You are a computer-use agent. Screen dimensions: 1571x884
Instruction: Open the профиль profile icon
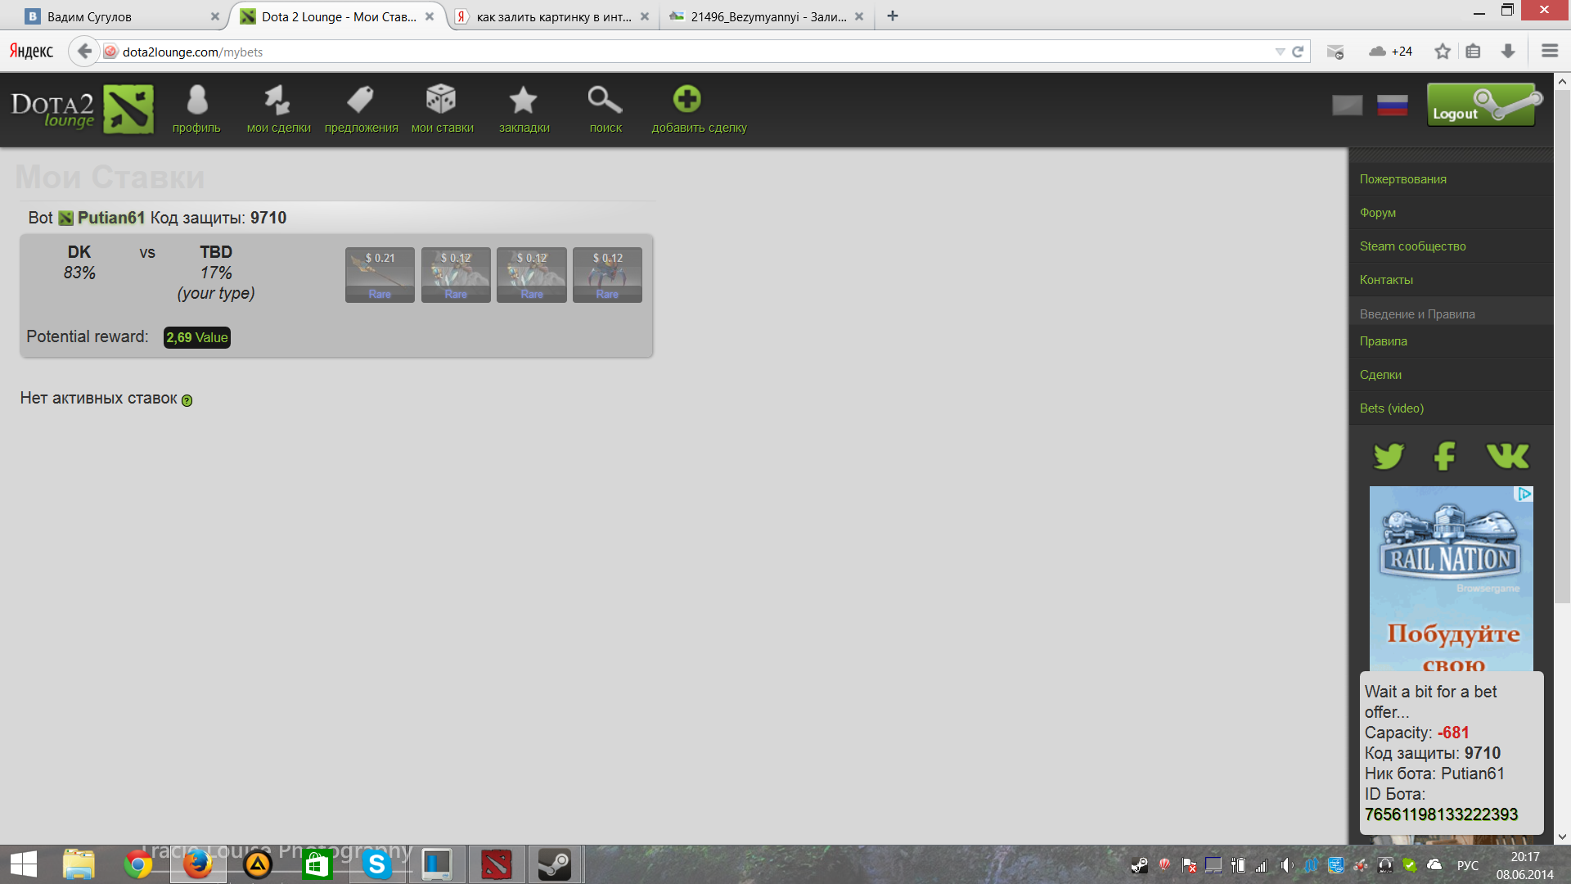(x=196, y=101)
